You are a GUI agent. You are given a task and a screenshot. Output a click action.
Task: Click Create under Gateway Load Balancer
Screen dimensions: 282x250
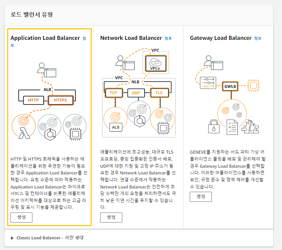[201, 196]
